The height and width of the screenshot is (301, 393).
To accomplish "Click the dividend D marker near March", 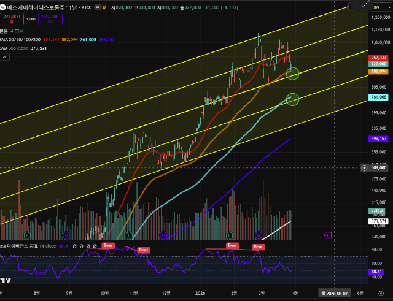I will tap(259, 235).
